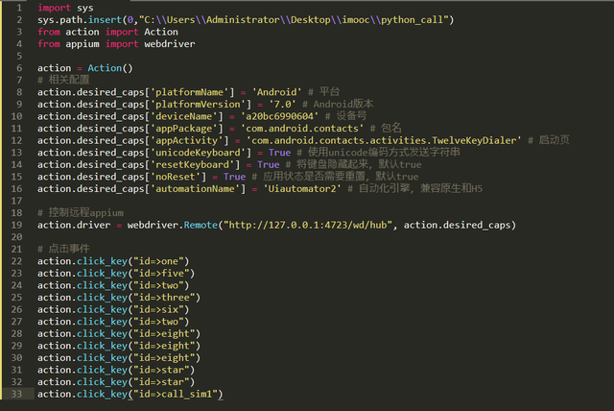Screen dimensions: 614x411
Task: Select gutter line number 5
Action: click(19, 56)
